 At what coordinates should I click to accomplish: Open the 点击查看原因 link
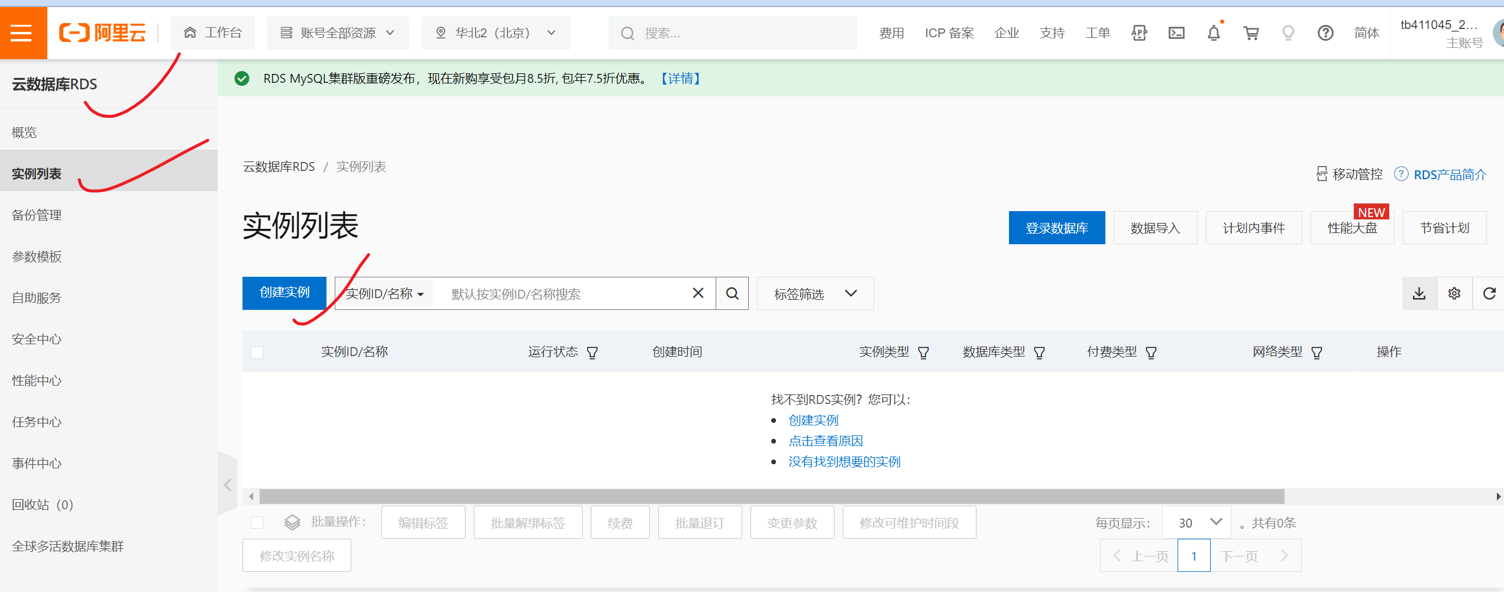tap(826, 441)
